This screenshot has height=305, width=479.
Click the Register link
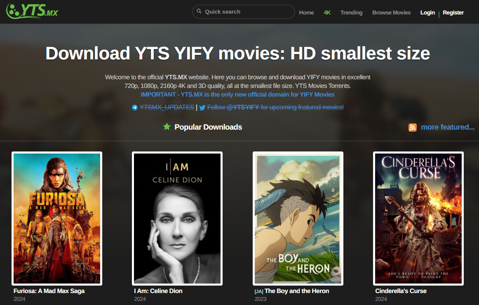(453, 12)
